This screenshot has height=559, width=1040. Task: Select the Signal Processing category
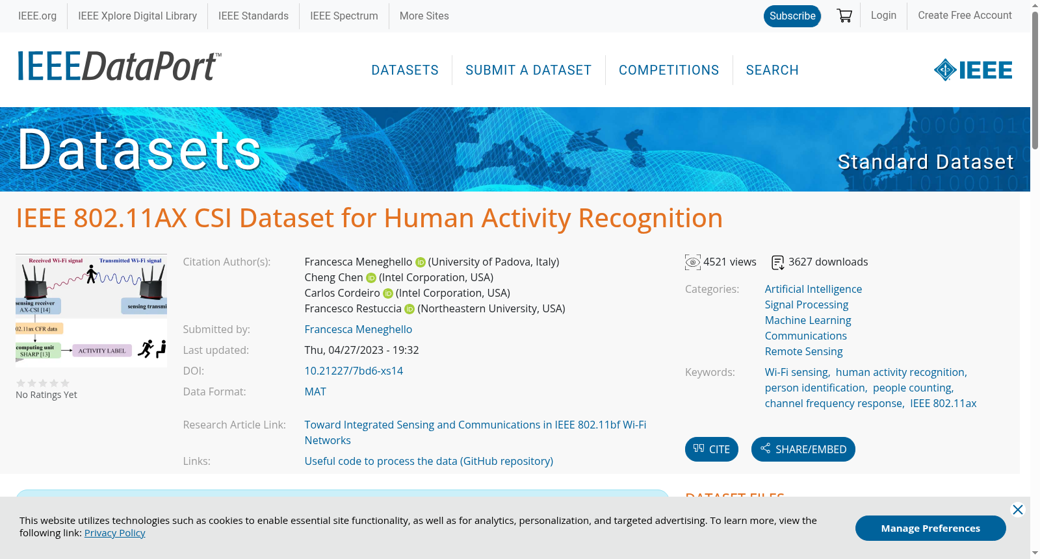tap(807, 304)
